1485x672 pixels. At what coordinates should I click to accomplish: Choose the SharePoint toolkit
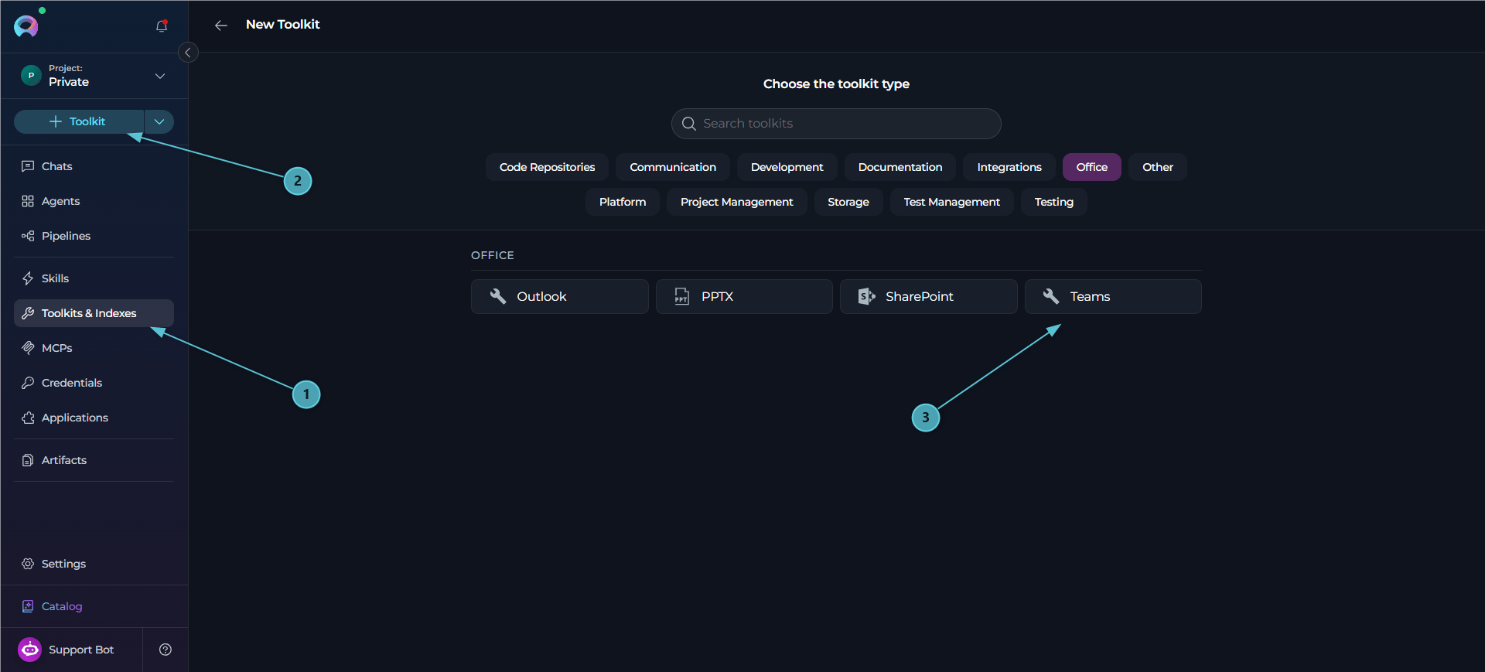pyautogui.click(x=928, y=296)
